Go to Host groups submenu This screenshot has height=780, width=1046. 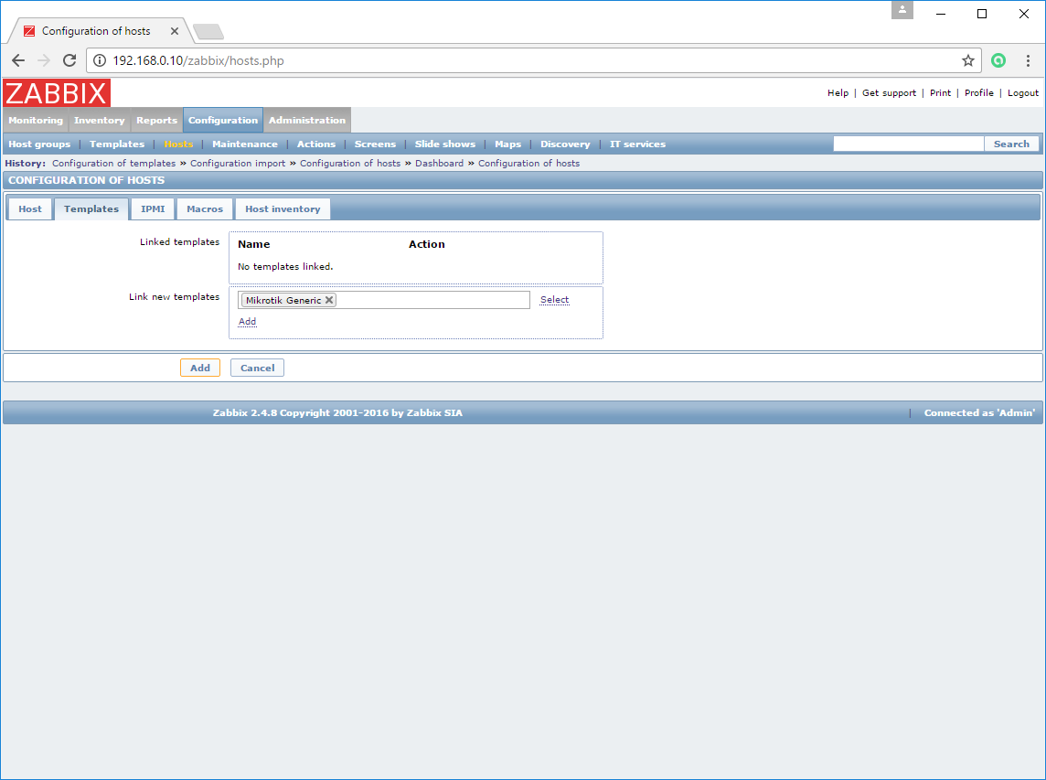[x=39, y=144]
